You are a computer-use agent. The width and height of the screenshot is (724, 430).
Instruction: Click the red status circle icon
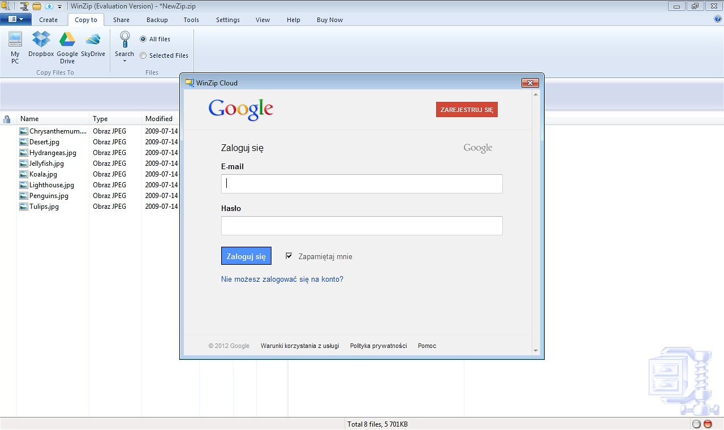[708, 424]
